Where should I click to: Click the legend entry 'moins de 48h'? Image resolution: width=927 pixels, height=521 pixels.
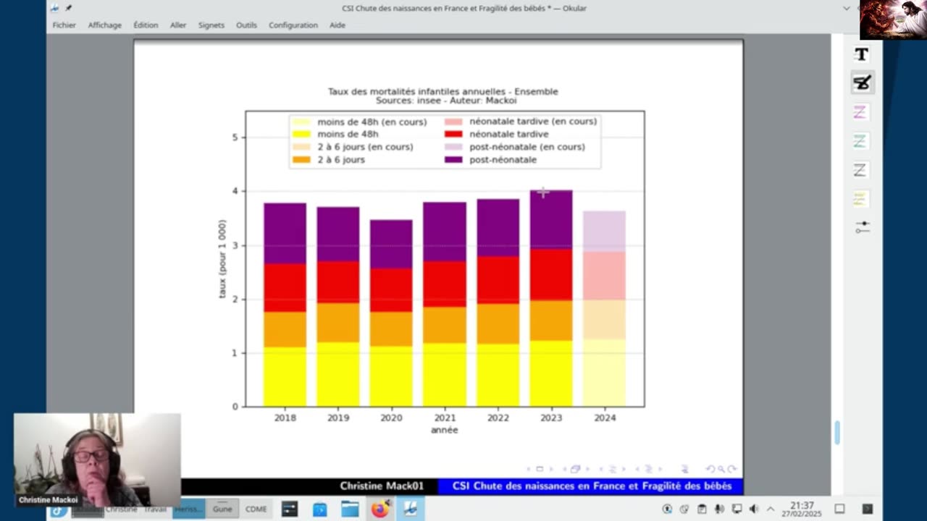click(348, 134)
